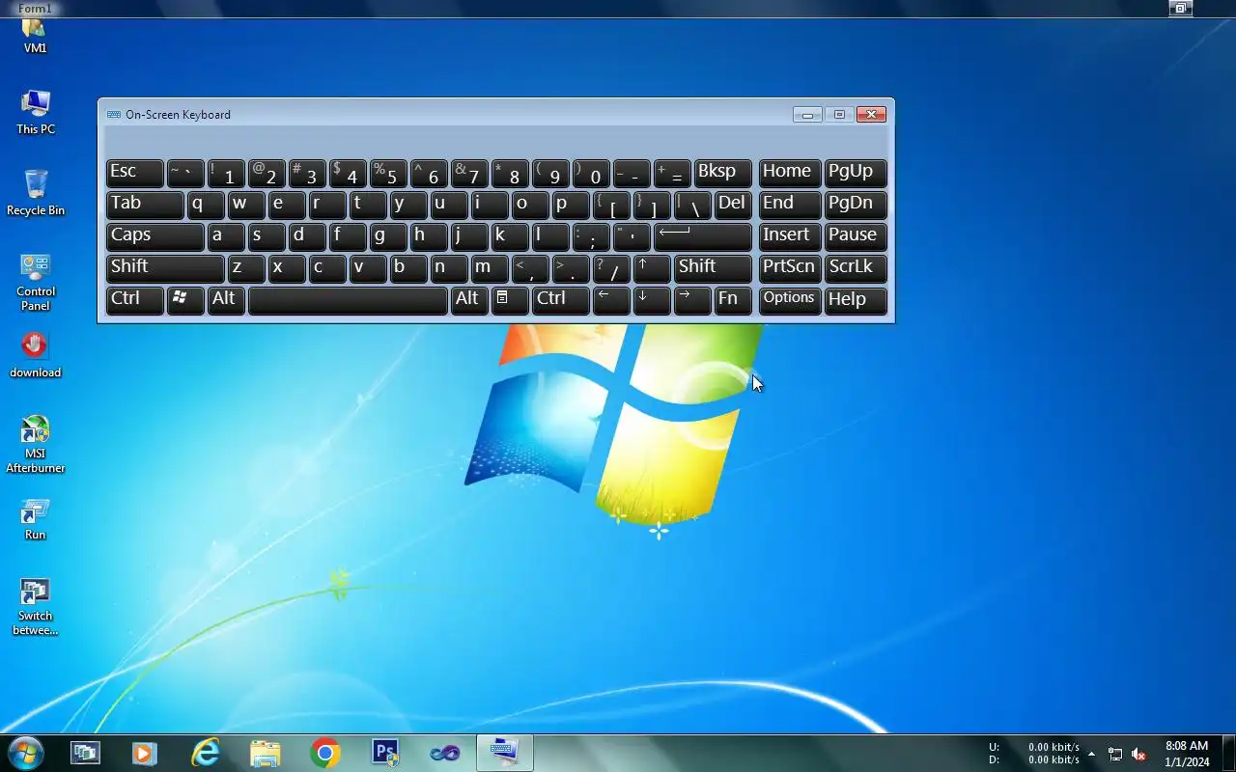Click the taskbar clock showing 8:08 AM
Screen dimensions: 1236x772
pos(1187,754)
